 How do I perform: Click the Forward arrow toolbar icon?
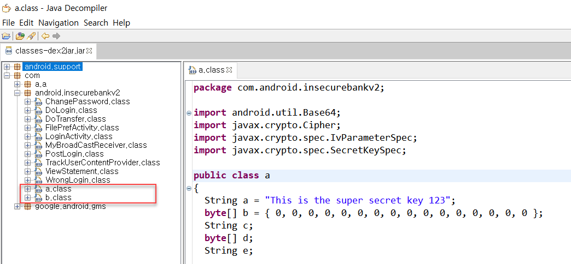click(x=56, y=36)
